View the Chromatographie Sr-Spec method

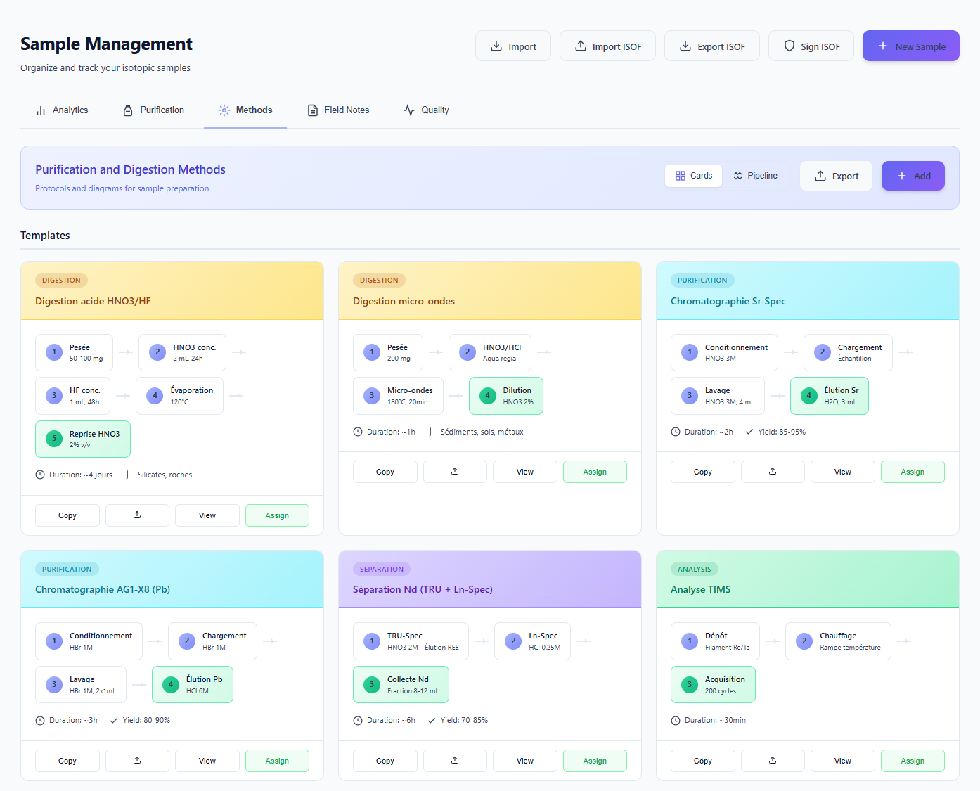[x=842, y=471]
